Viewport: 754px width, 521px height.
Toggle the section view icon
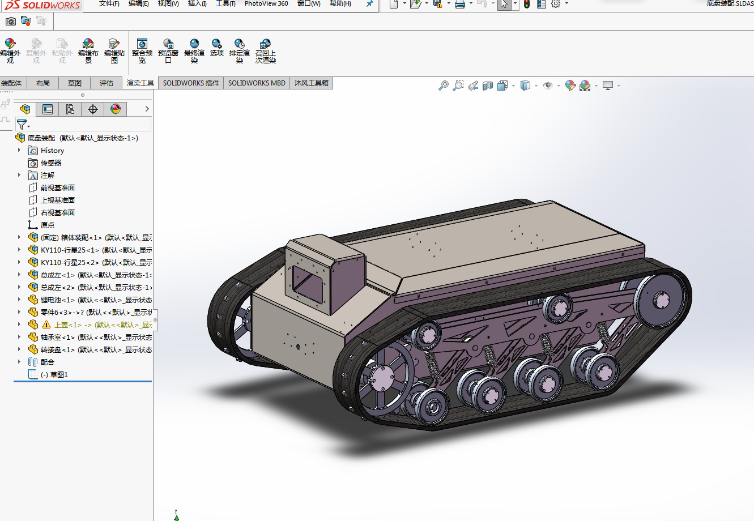click(488, 86)
